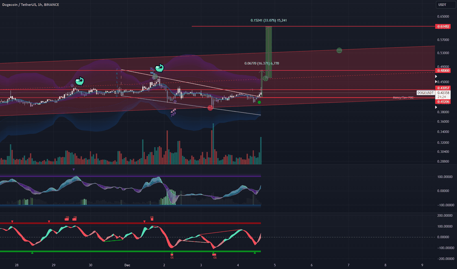
Task: Click the Money Flow POC label
Action: click(403, 98)
